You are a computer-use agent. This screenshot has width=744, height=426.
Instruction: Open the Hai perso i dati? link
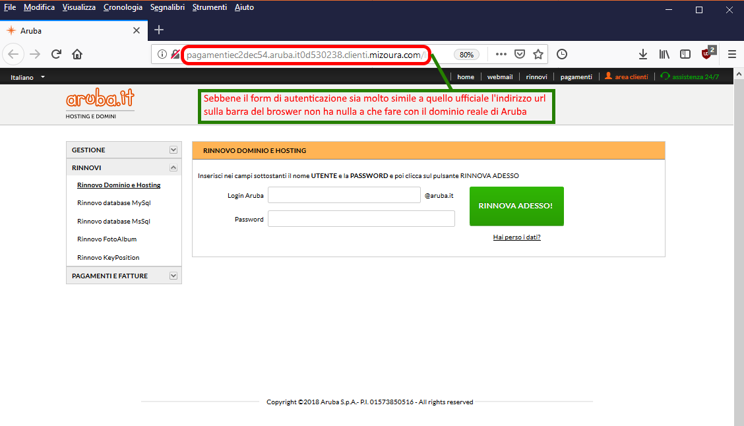516,237
